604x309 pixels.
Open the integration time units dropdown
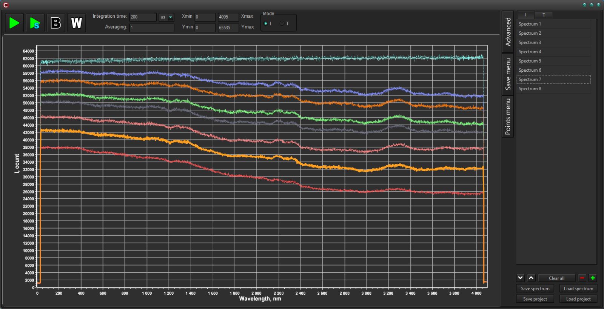pos(166,17)
